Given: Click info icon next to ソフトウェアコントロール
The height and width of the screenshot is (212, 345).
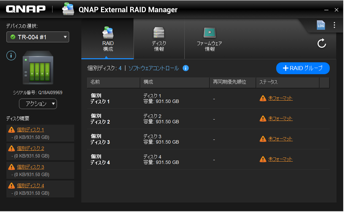Looking at the screenshot, I should pyautogui.click(x=186, y=68).
